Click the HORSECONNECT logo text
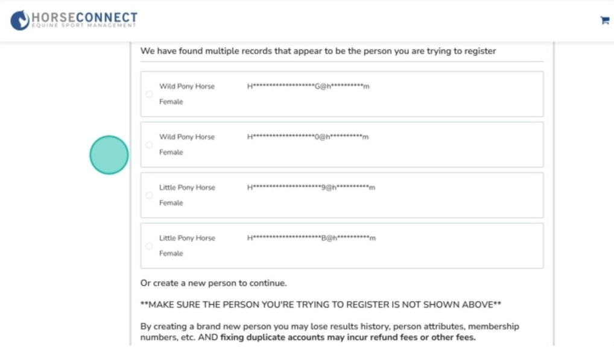This screenshot has width=614, height=351. [x=84, y=18]
